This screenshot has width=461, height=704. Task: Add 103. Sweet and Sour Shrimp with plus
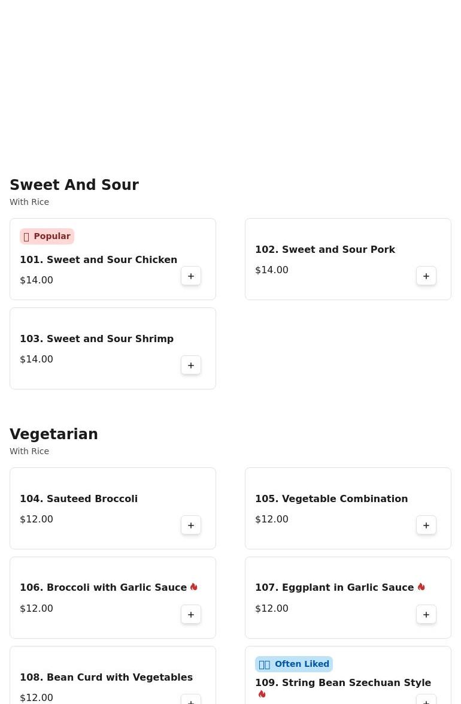[190, 365]
